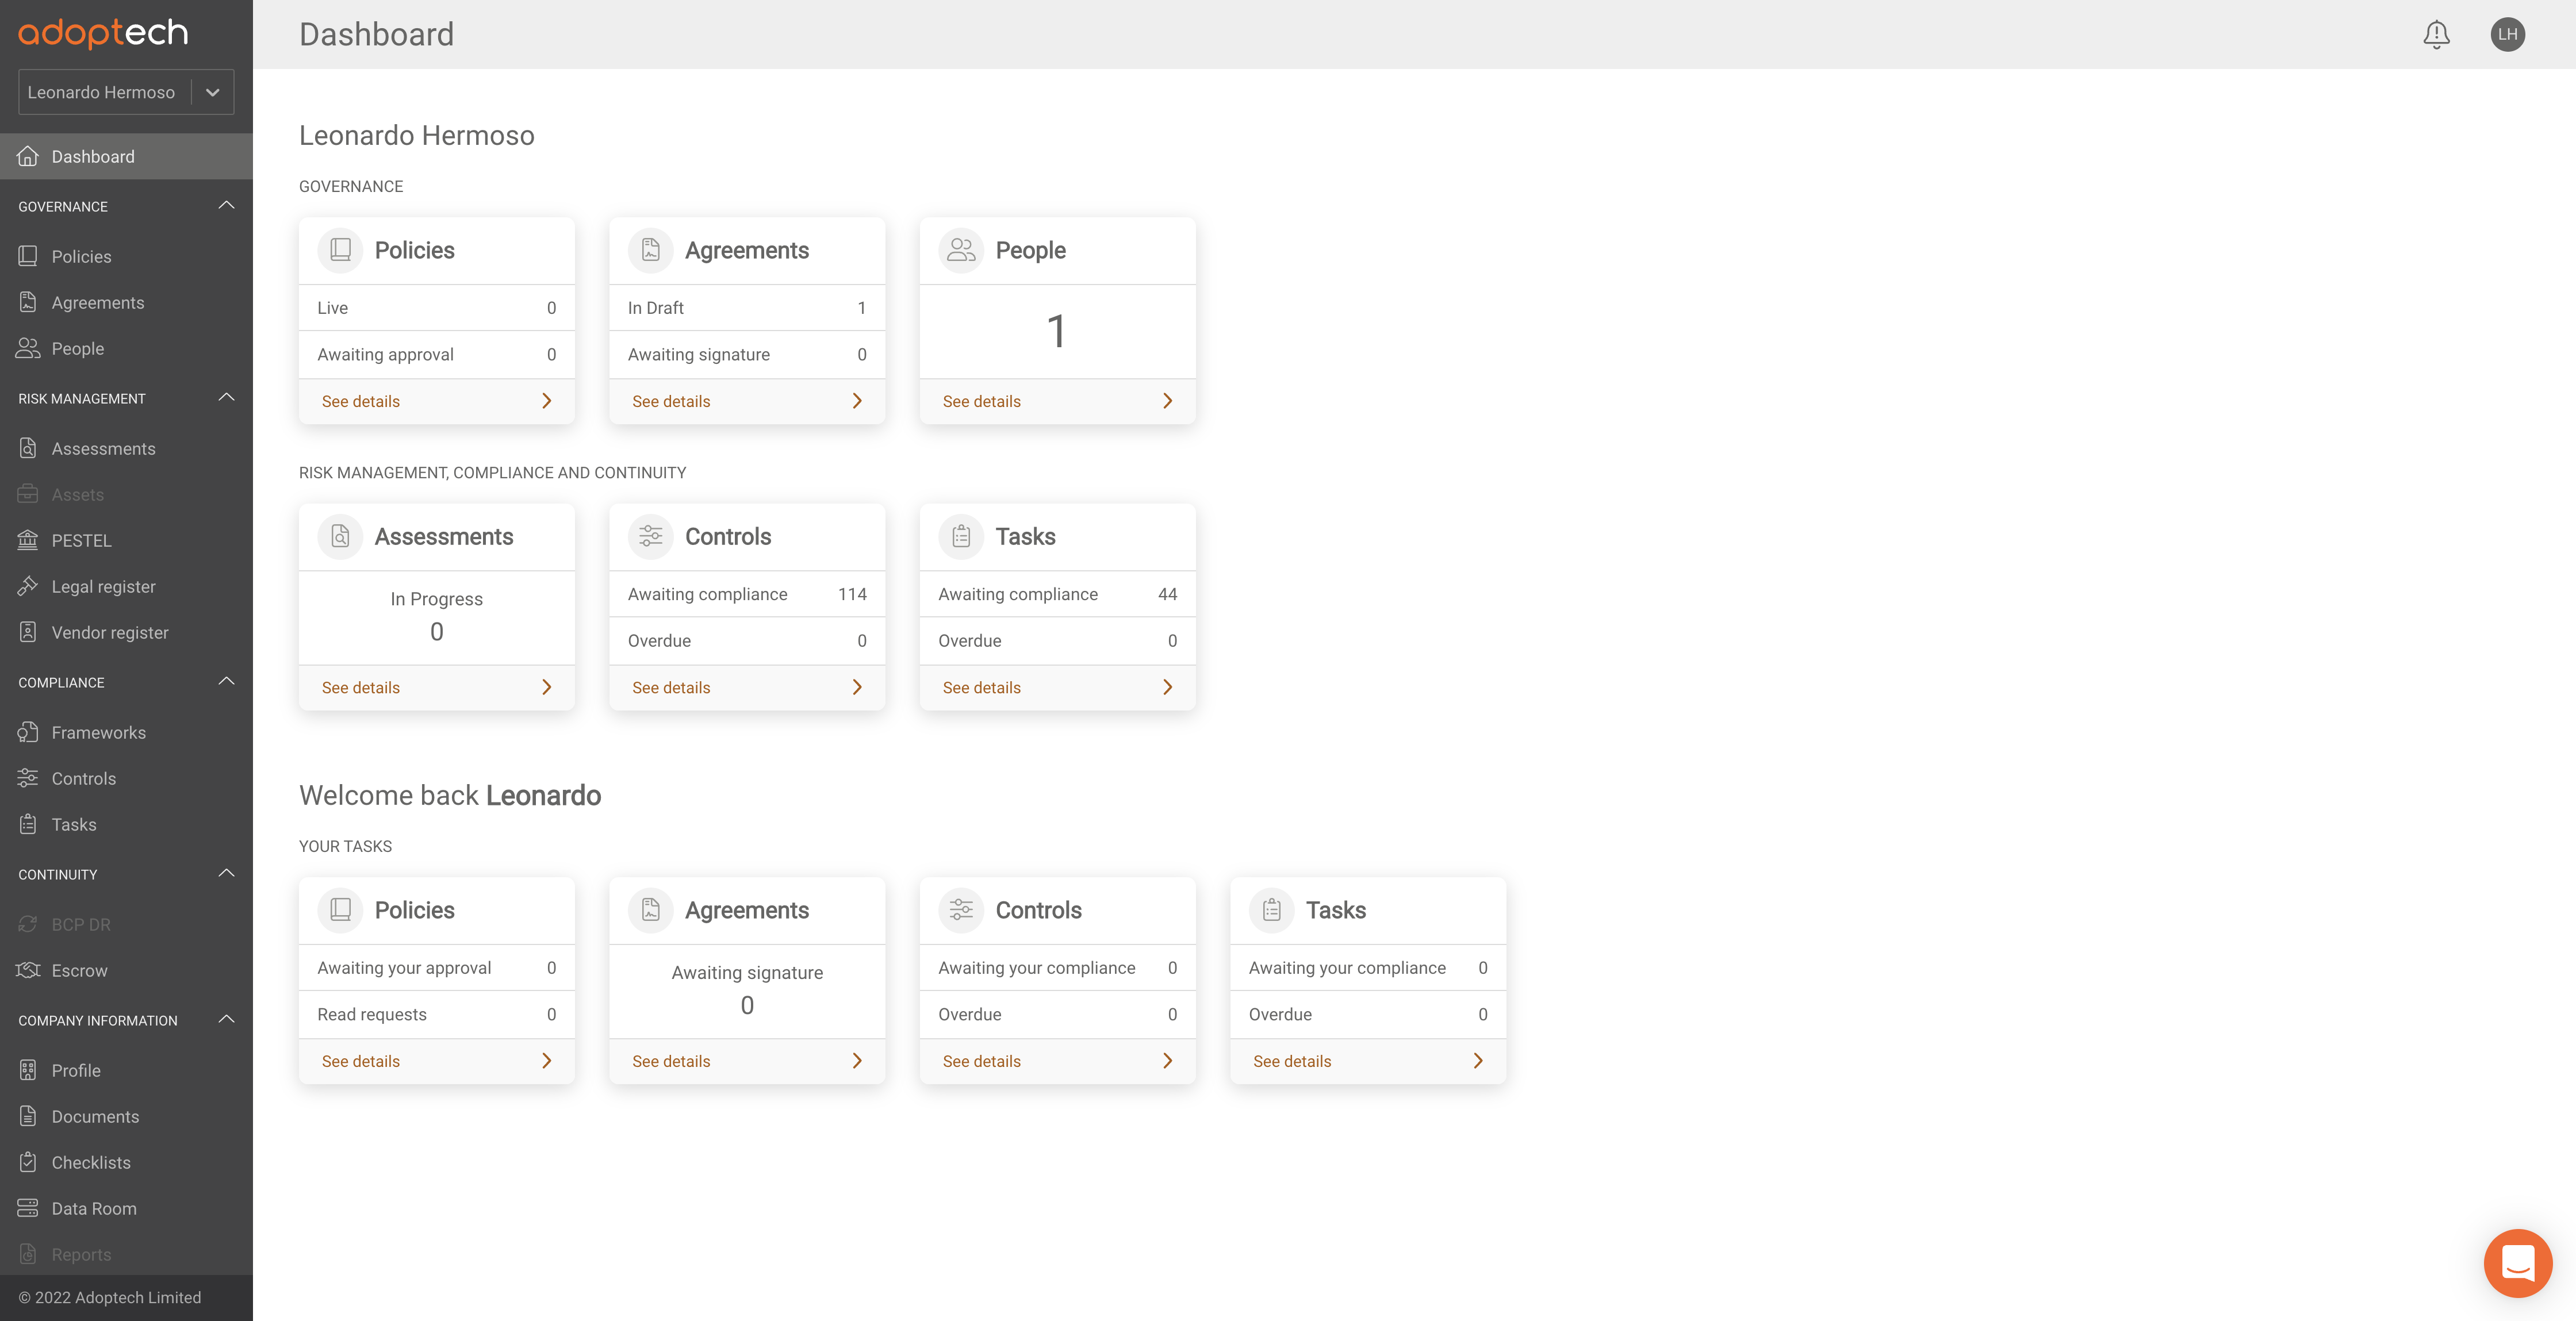Collapse the COMPLIANCE section
This screenshot has width=2576, height=1321.
pos(226,680)
